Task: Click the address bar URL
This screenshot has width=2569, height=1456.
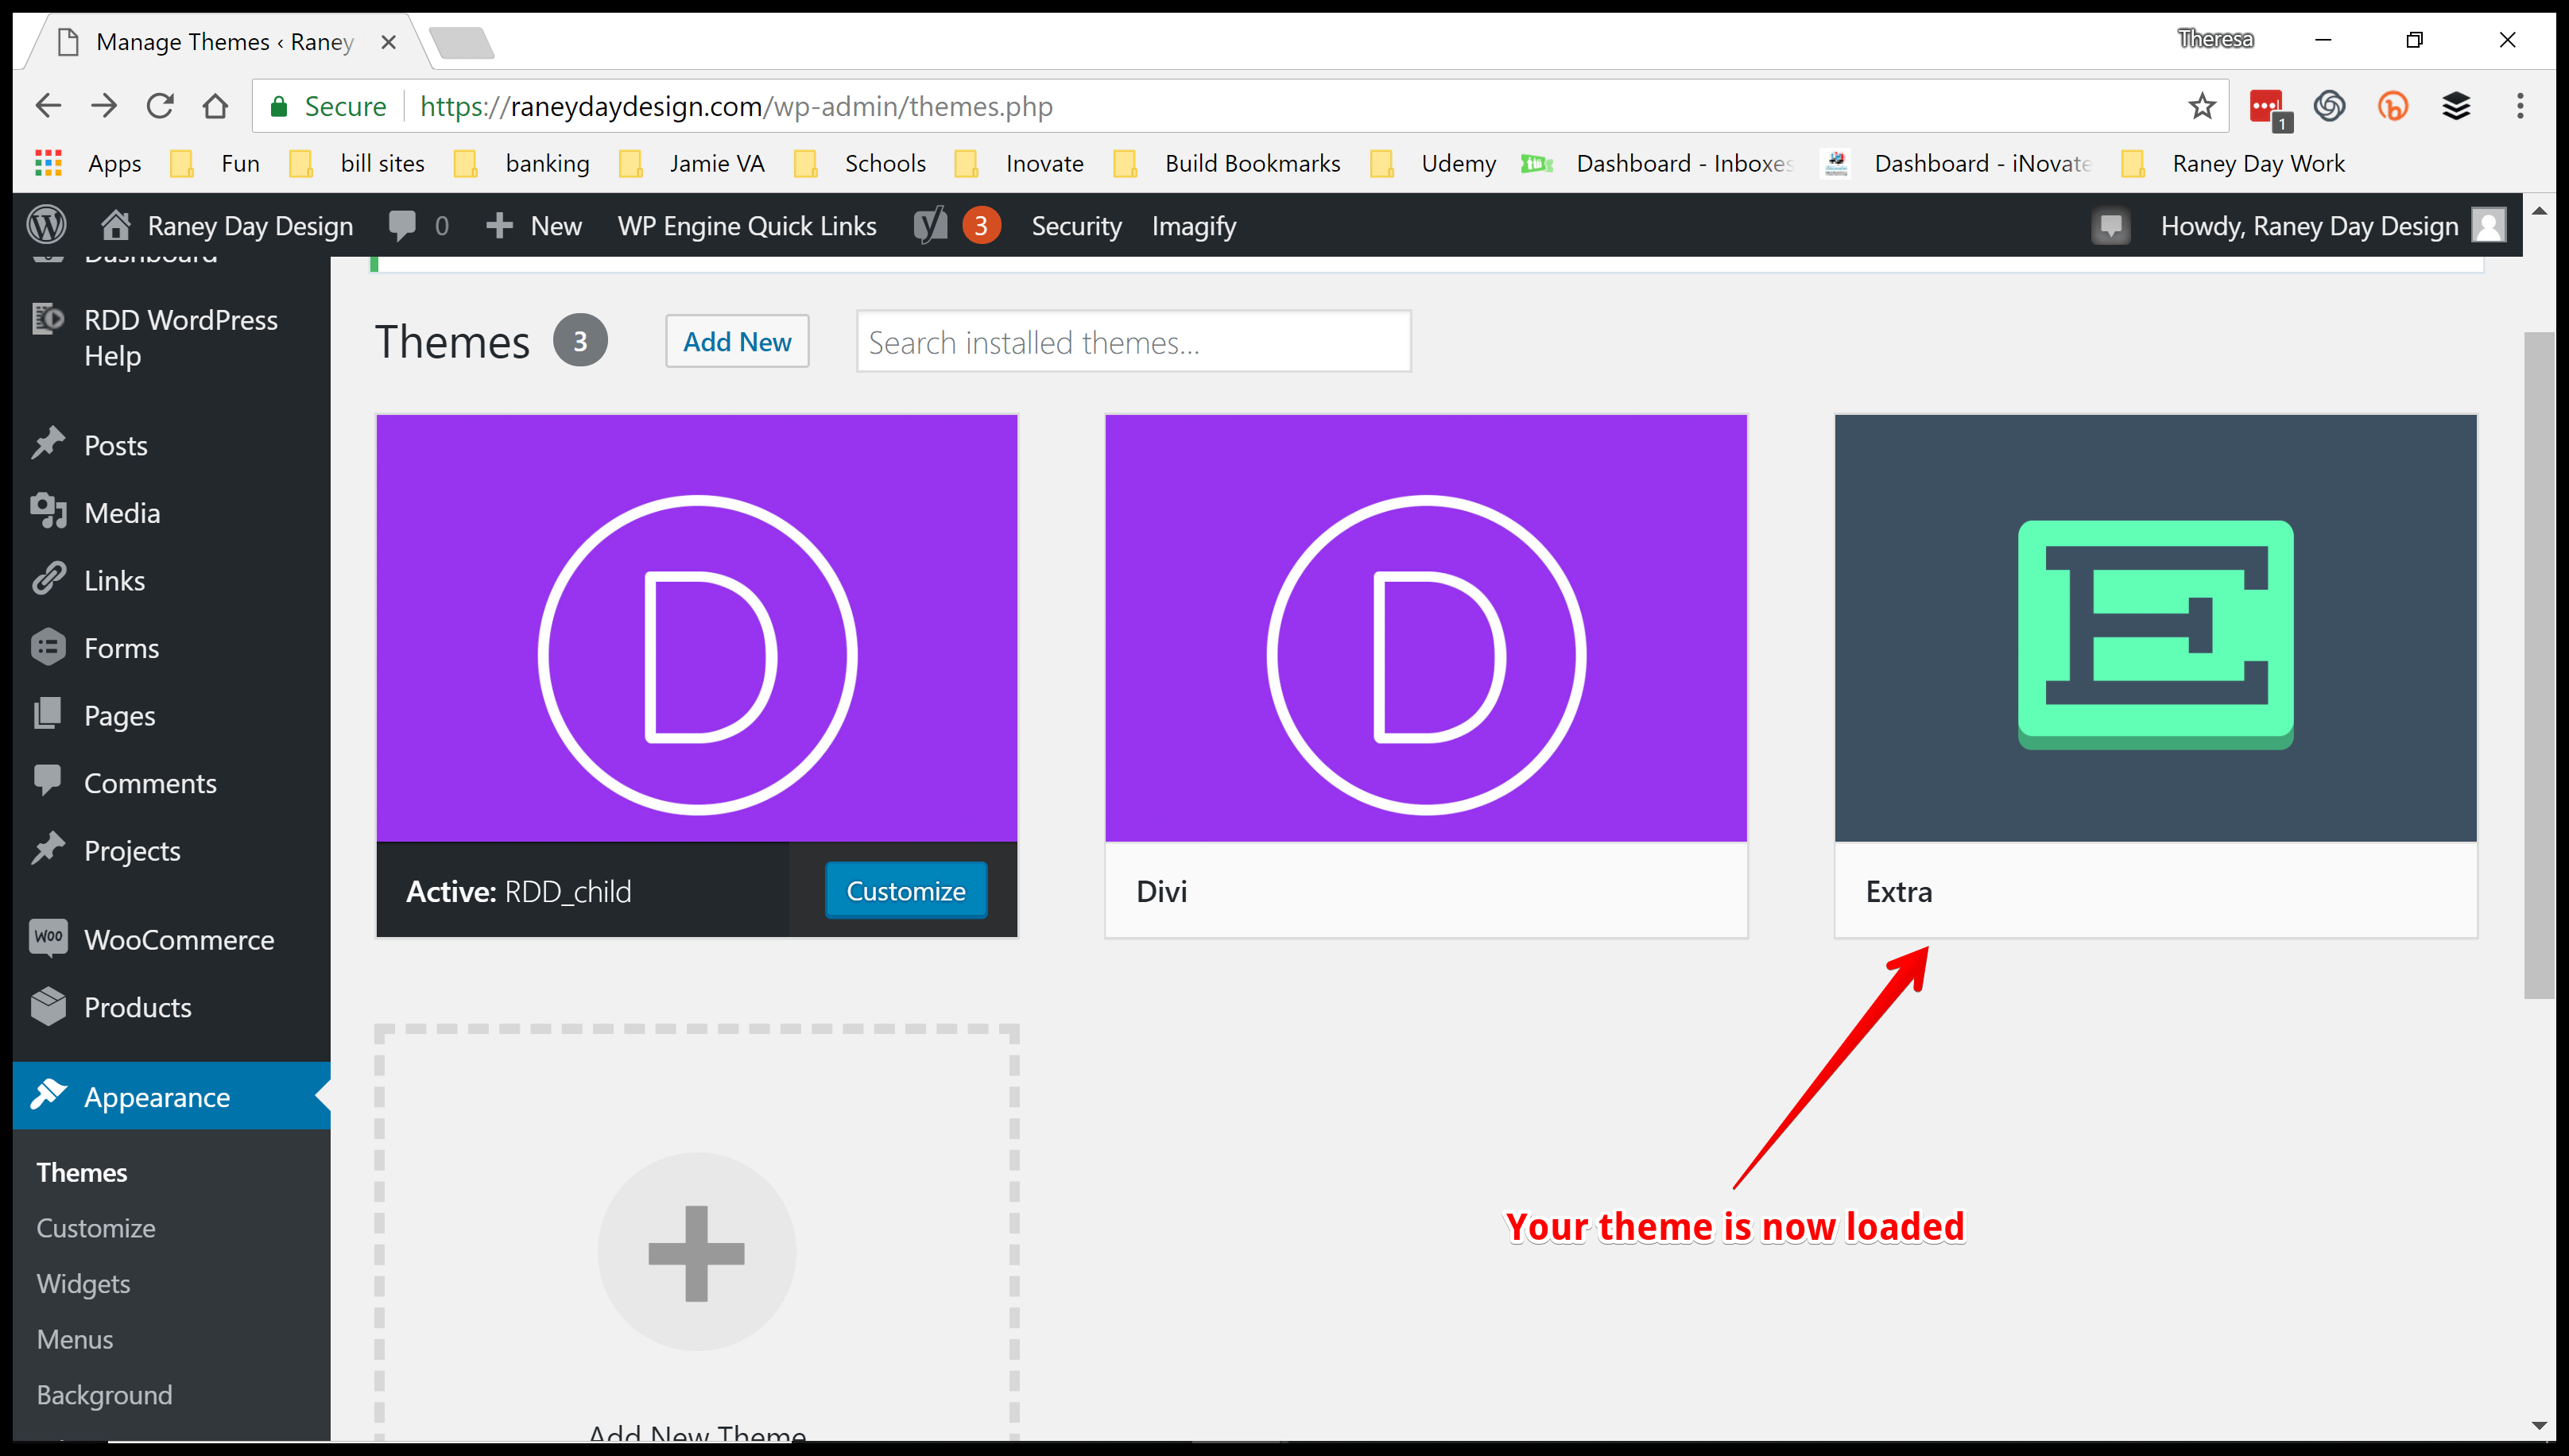Action: (736, 106)
